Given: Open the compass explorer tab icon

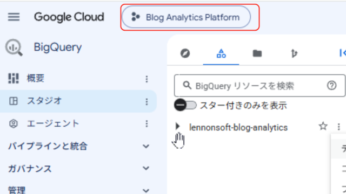Looking at the screenshot, I should tap(185, 53).
